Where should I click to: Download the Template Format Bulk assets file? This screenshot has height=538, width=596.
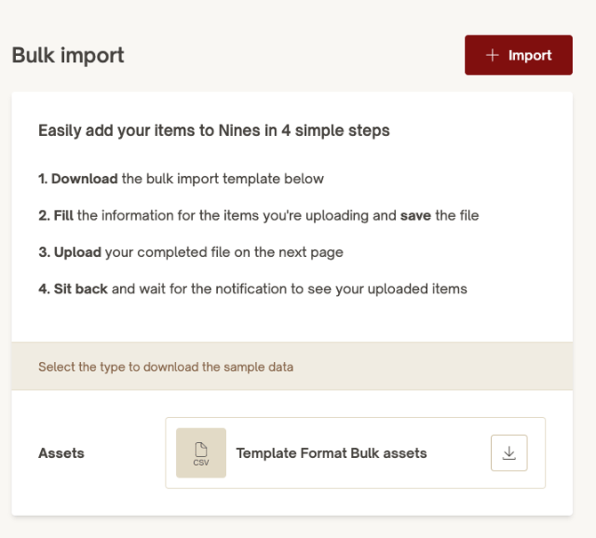point(509,453)
